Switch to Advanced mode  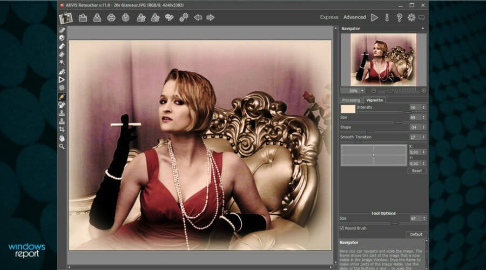(x=354, y=17)
